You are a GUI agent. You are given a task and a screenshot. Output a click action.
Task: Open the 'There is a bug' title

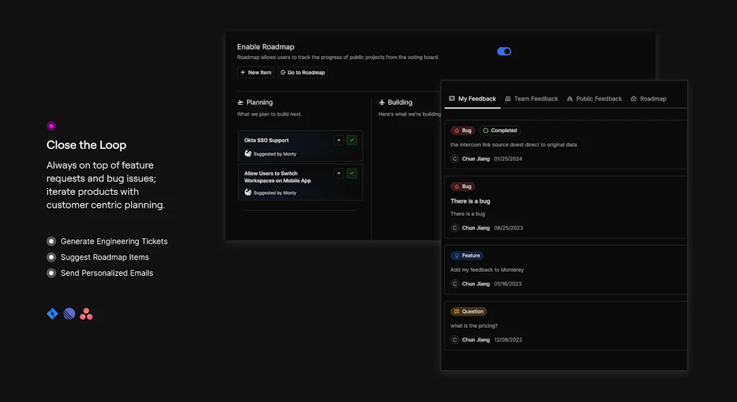470,201
